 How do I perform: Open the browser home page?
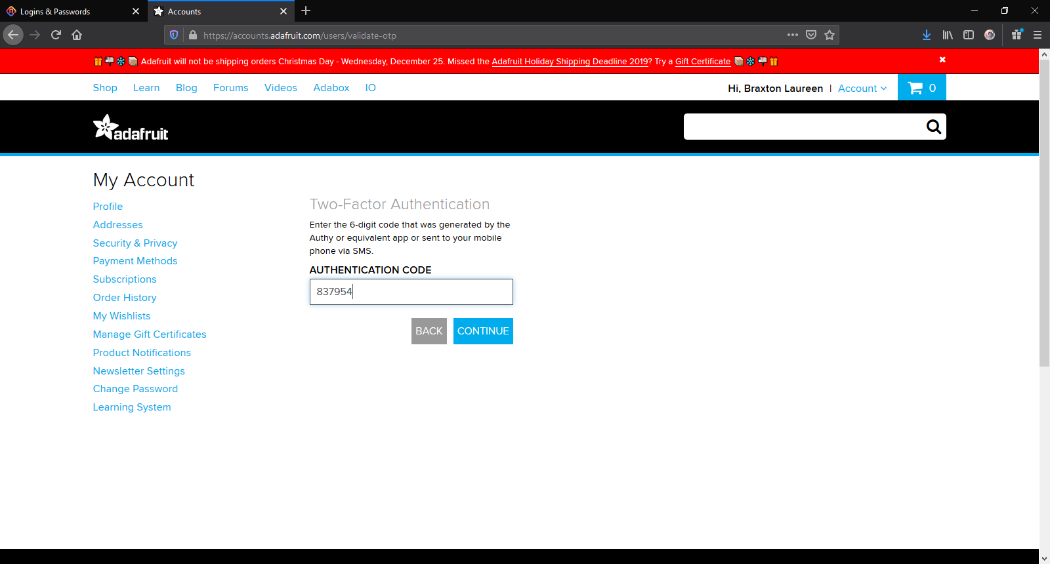click(77, 35)
